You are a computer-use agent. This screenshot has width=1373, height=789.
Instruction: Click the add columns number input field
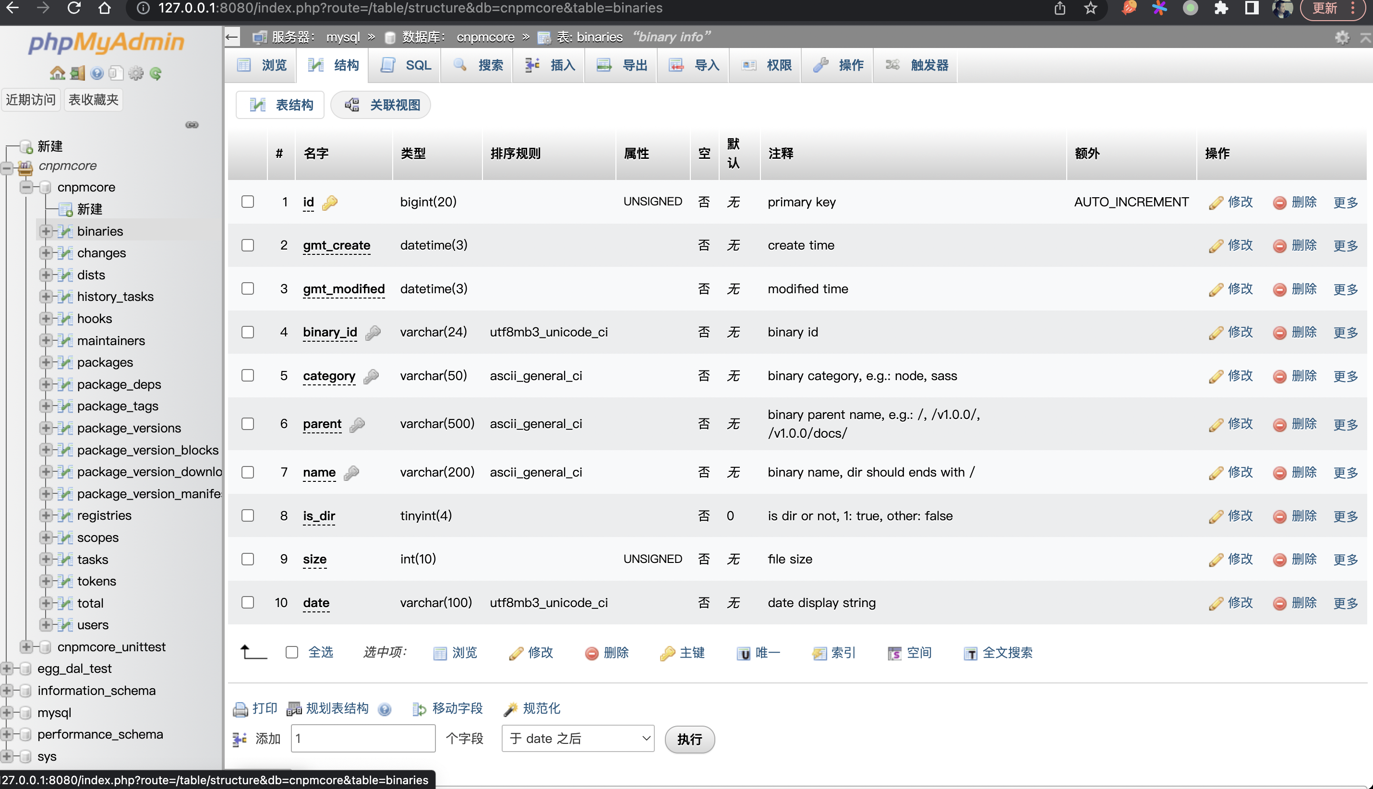[x=362, y=739]
